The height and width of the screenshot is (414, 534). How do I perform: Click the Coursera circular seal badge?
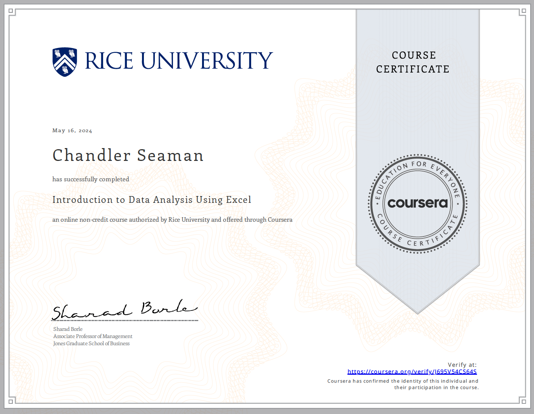click(418, 204)
